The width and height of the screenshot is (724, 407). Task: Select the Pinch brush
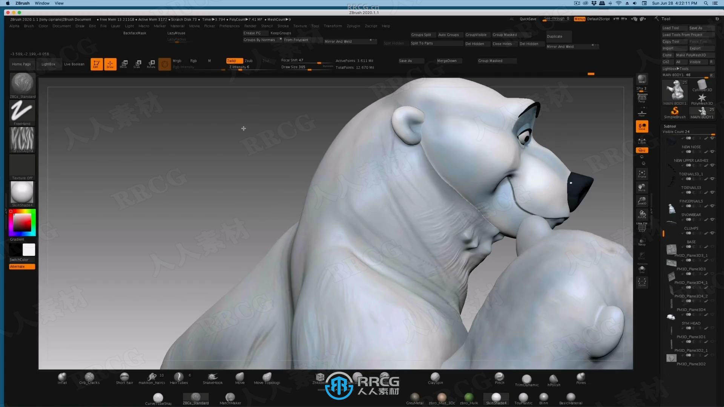click(499, 378)
